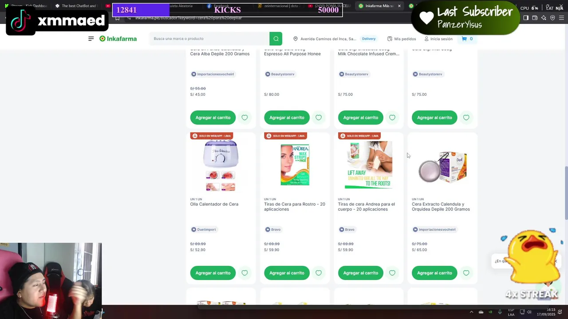The image size is (568, 319).
Task: Toggle favorite heart for Olla Calentador de Cera
Action: click(245, 273)
